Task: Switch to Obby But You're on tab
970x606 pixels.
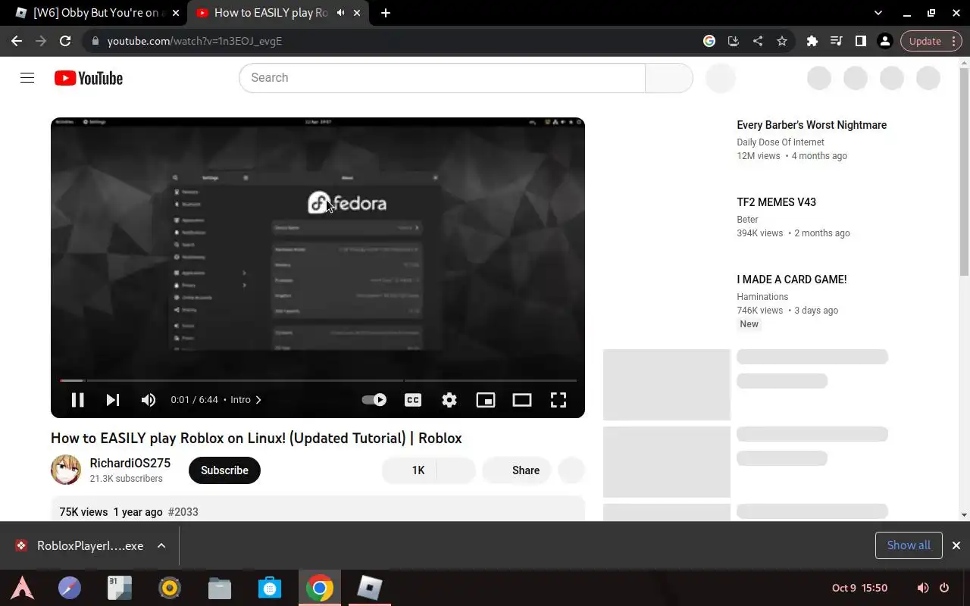Action: coord(97,13)
